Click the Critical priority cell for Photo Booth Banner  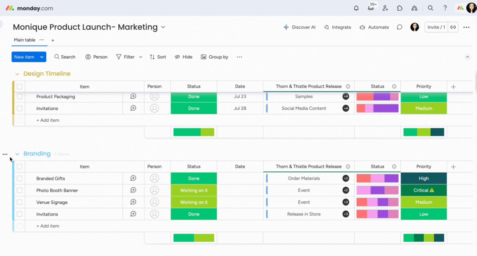pos(424,190)
